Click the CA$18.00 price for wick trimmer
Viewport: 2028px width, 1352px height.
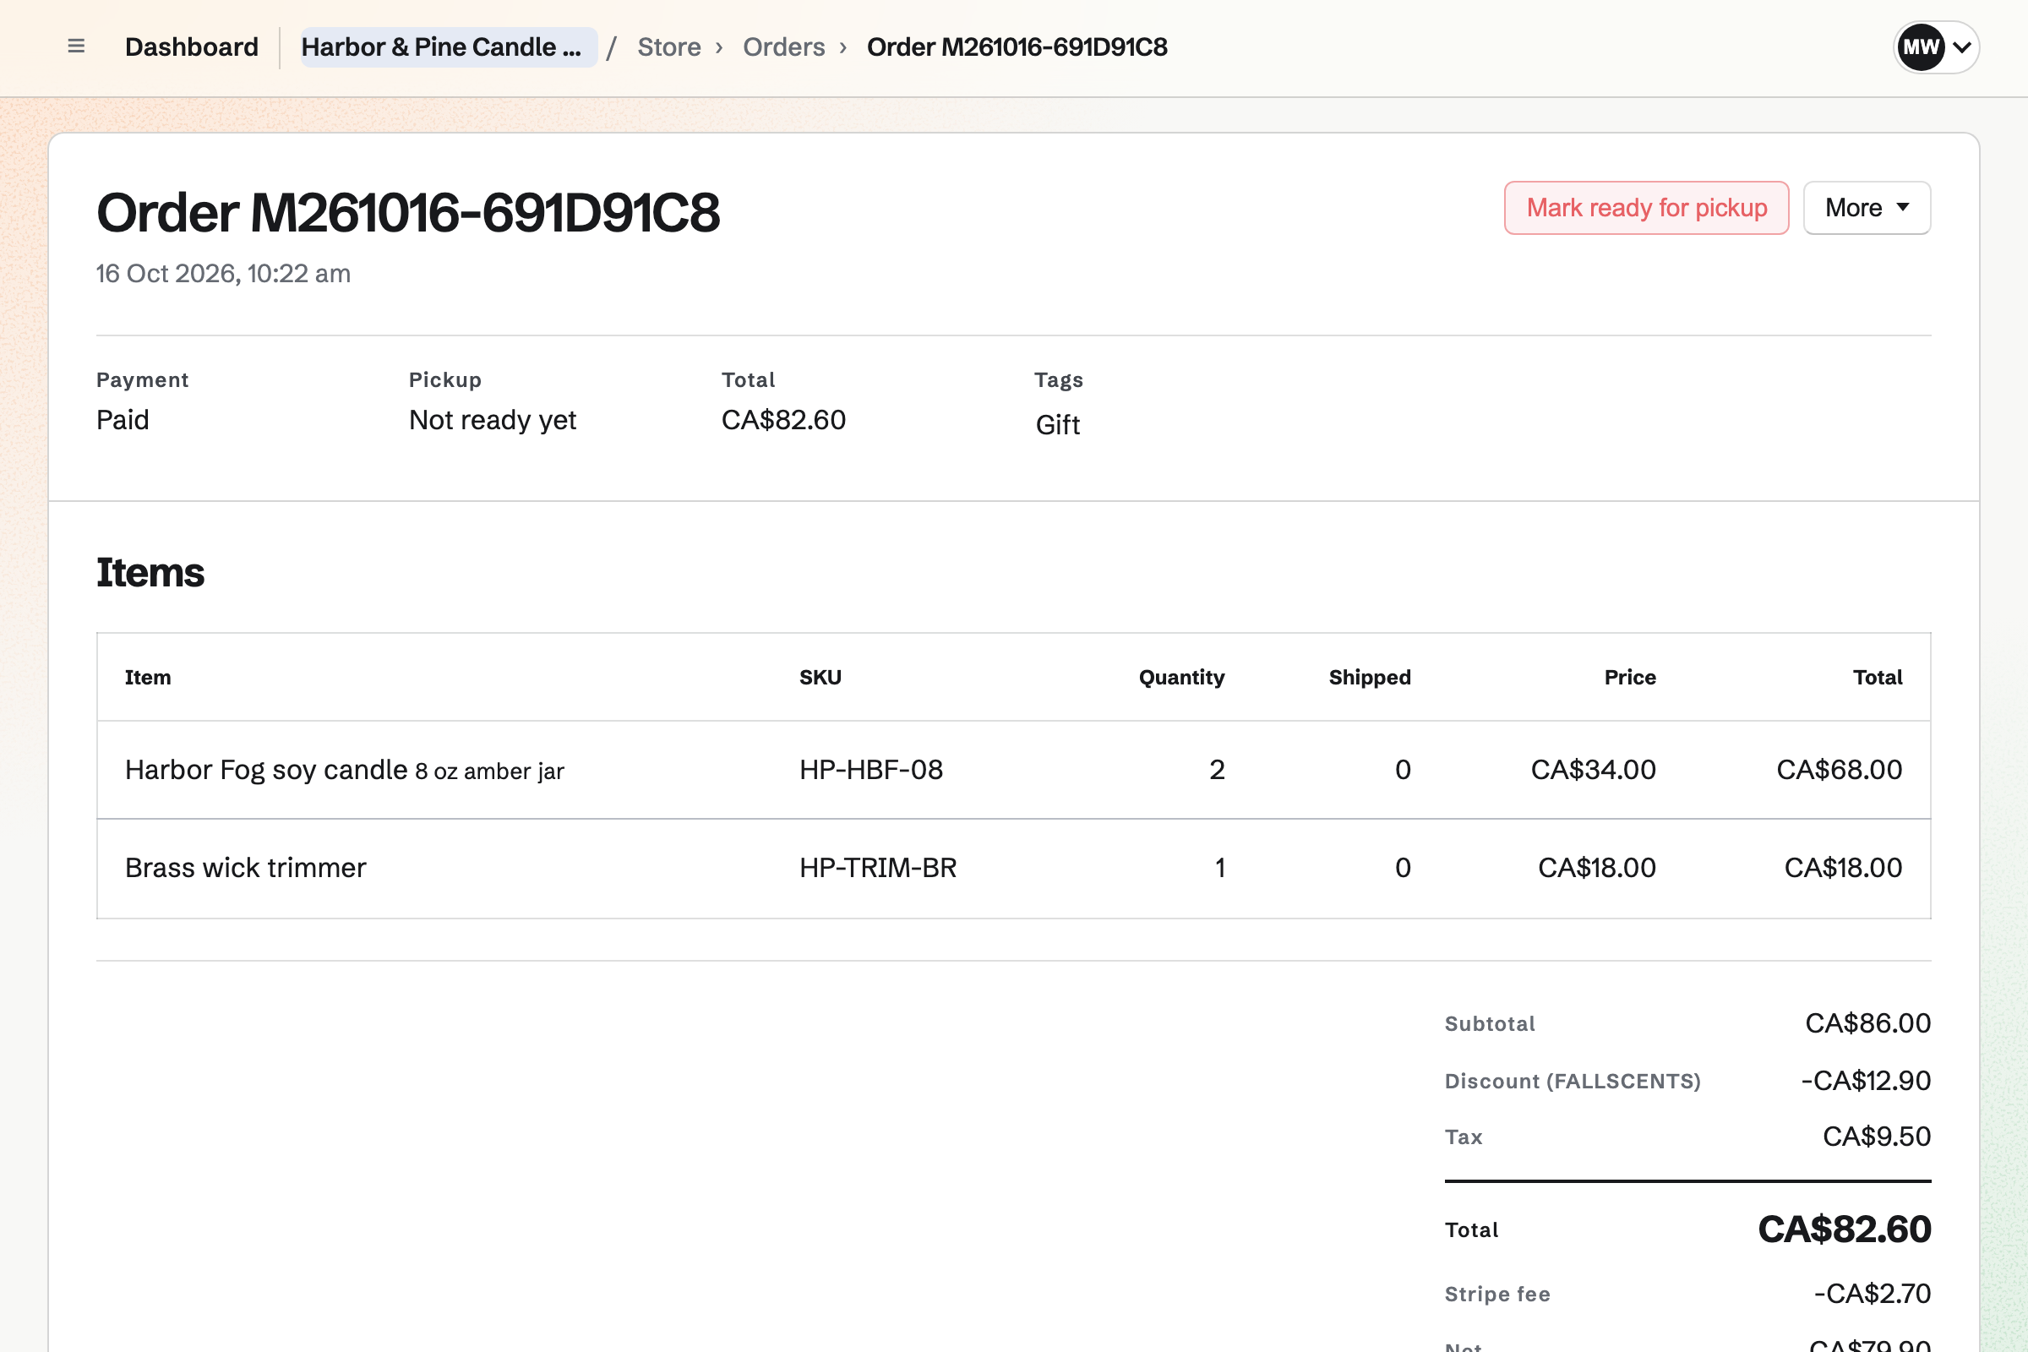tap(1597, 868)
